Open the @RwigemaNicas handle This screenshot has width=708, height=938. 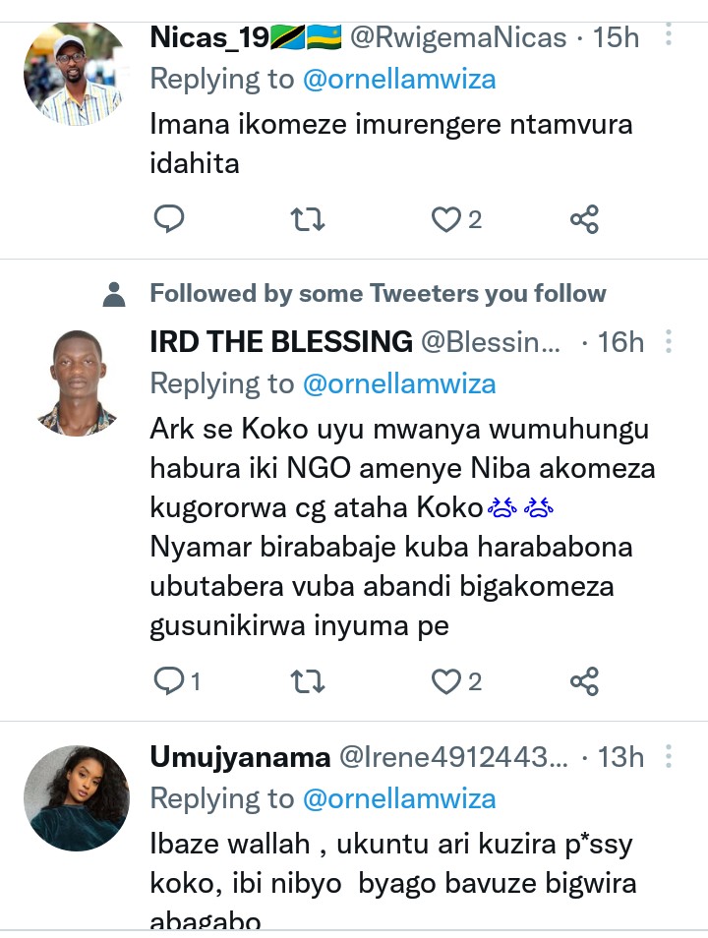[x=458, y=38]
